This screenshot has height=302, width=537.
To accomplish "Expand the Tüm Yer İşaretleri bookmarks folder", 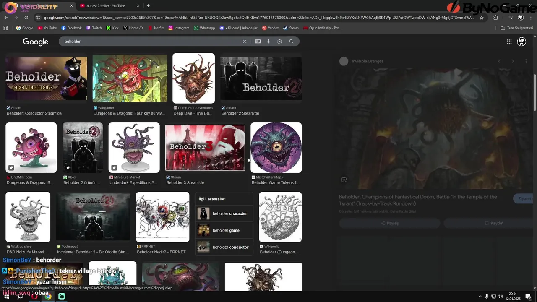I will (x=516, y=28).
